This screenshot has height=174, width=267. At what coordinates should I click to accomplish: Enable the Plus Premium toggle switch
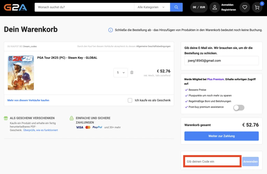point(239,108)
